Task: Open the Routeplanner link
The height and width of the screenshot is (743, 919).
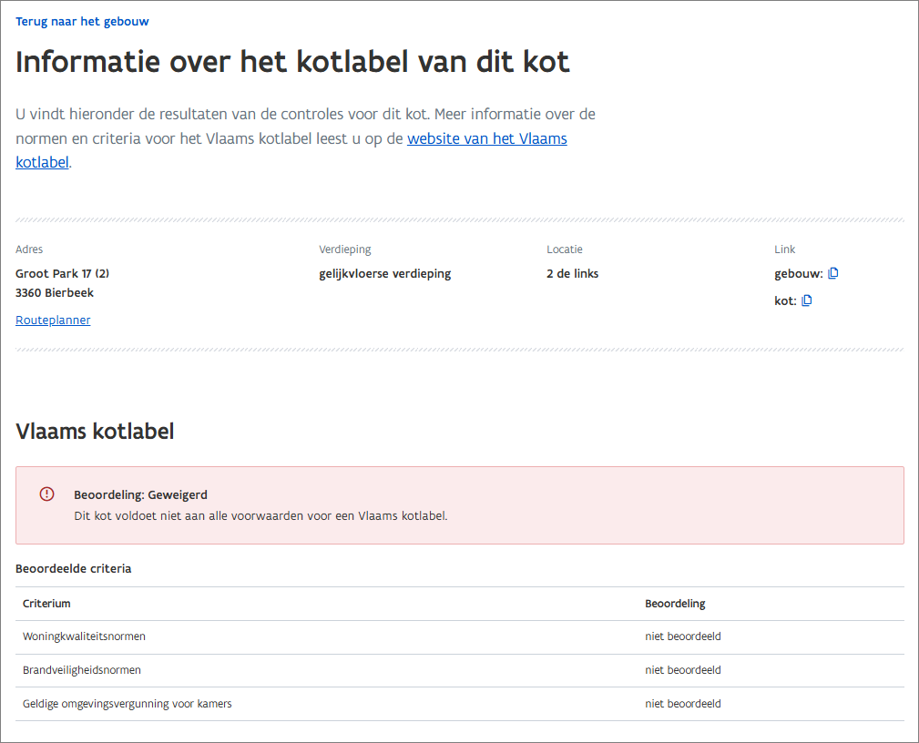Action: coord(53,320)
